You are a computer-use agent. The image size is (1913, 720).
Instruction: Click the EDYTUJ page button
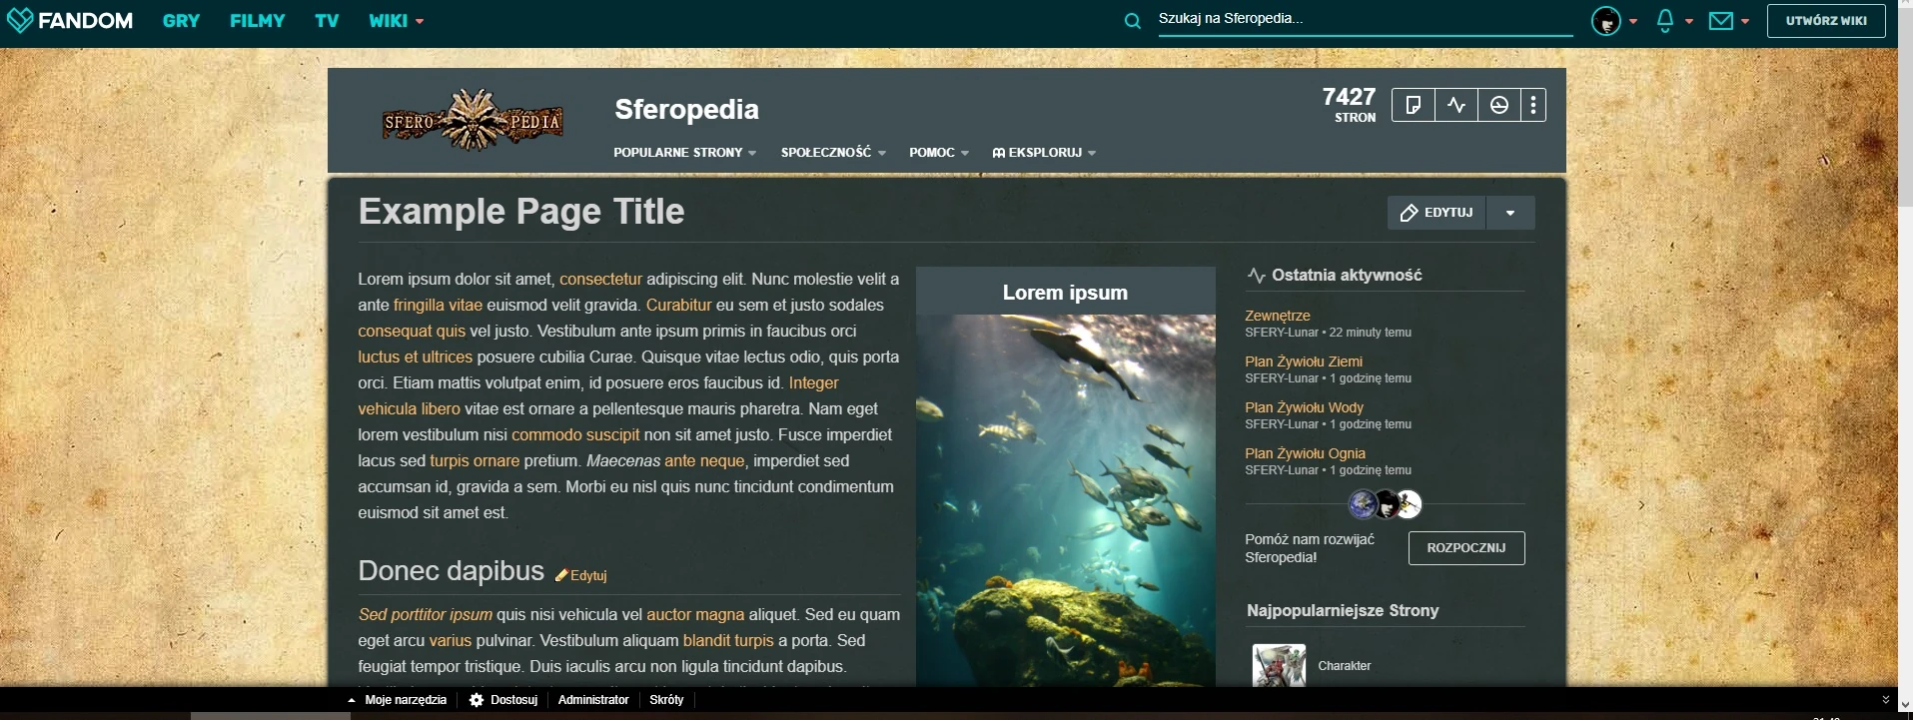[x=1436, y=213]
